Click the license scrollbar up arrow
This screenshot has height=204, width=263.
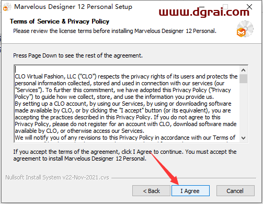coord(243,70)
